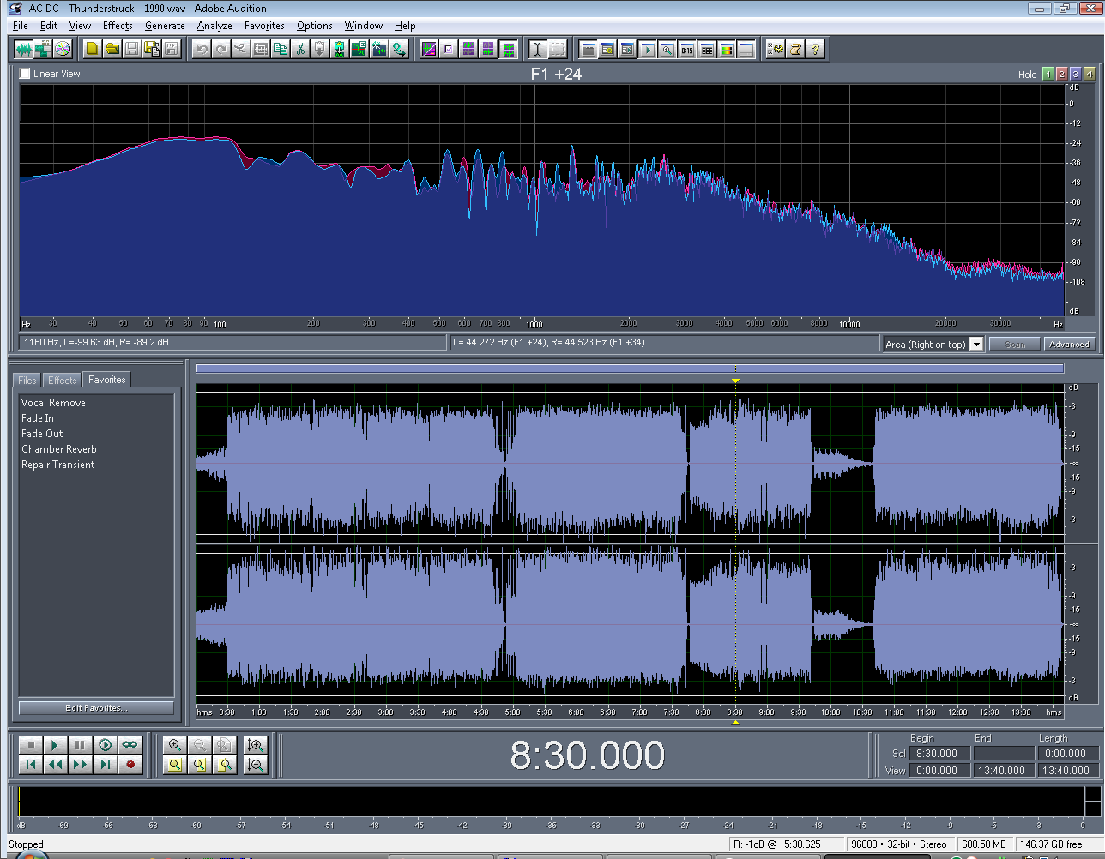
Task: Switch to CD Project View icon
Action: point(62,49)
